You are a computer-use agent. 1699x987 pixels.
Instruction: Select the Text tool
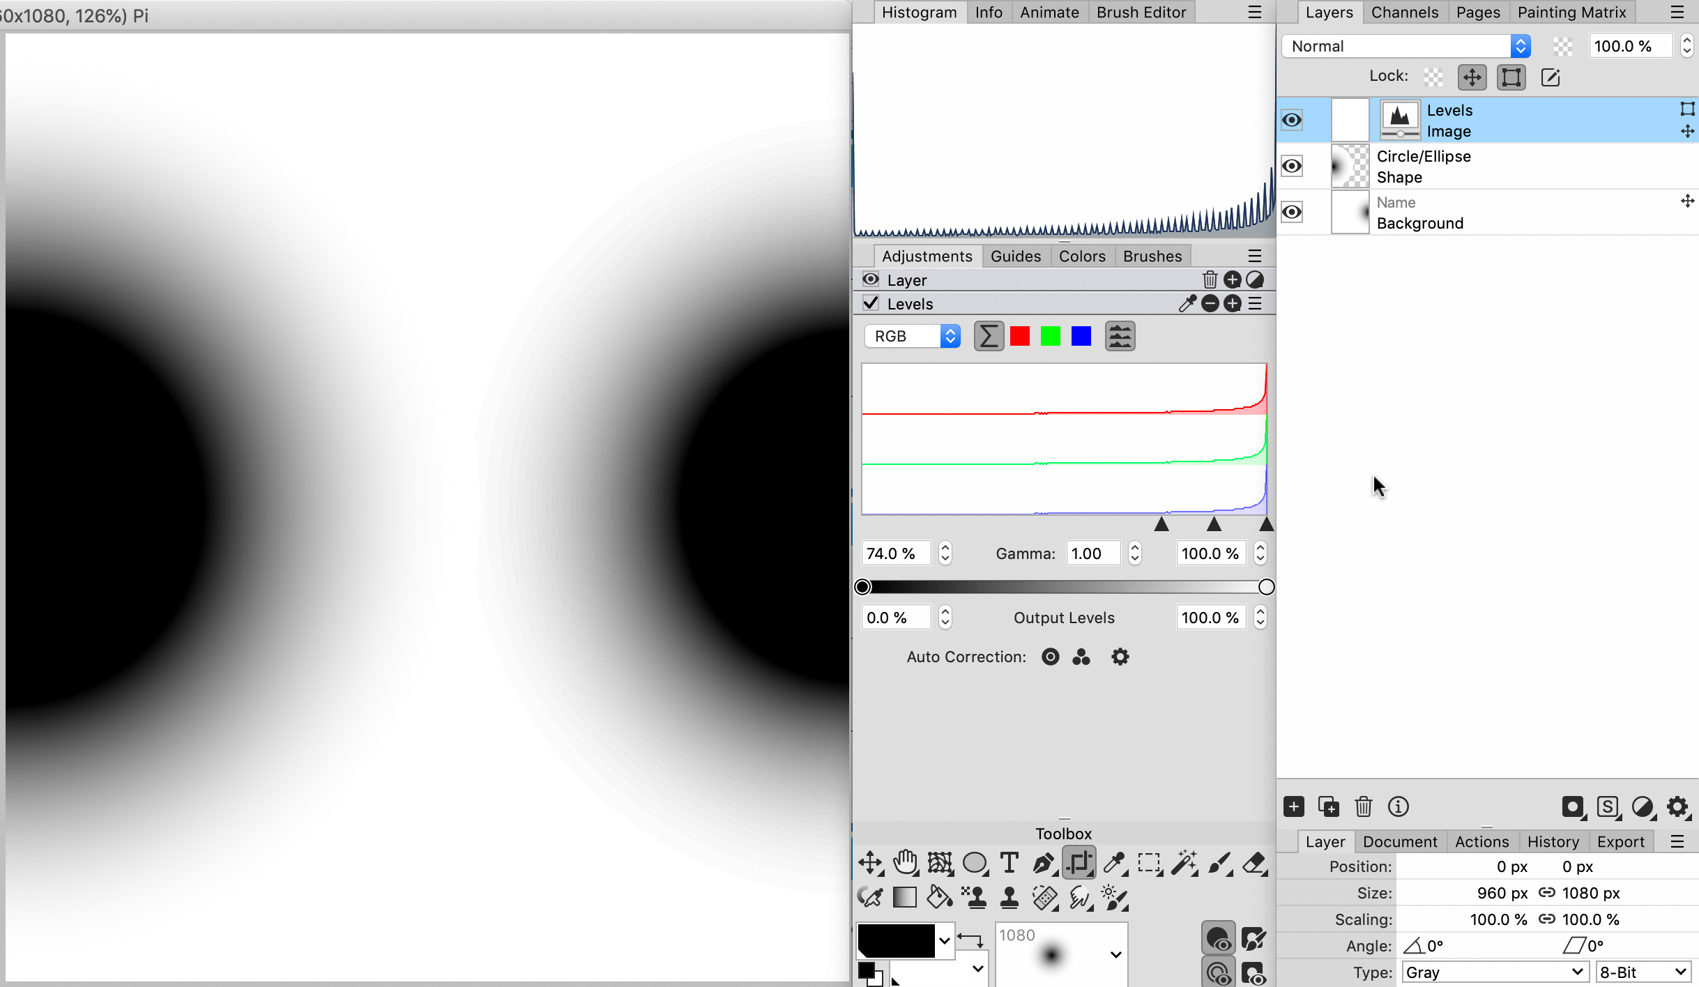[1009, 863]
